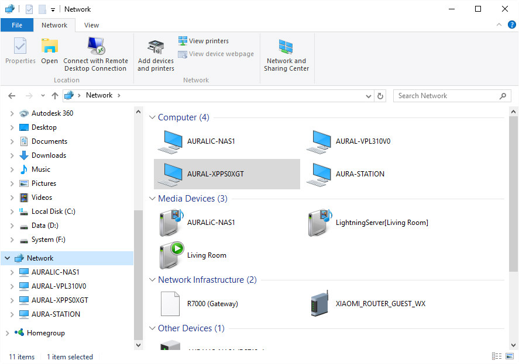Select Music in the navigation pane
This screenshot has height=364, width=519.
click(x=41, y=169)
